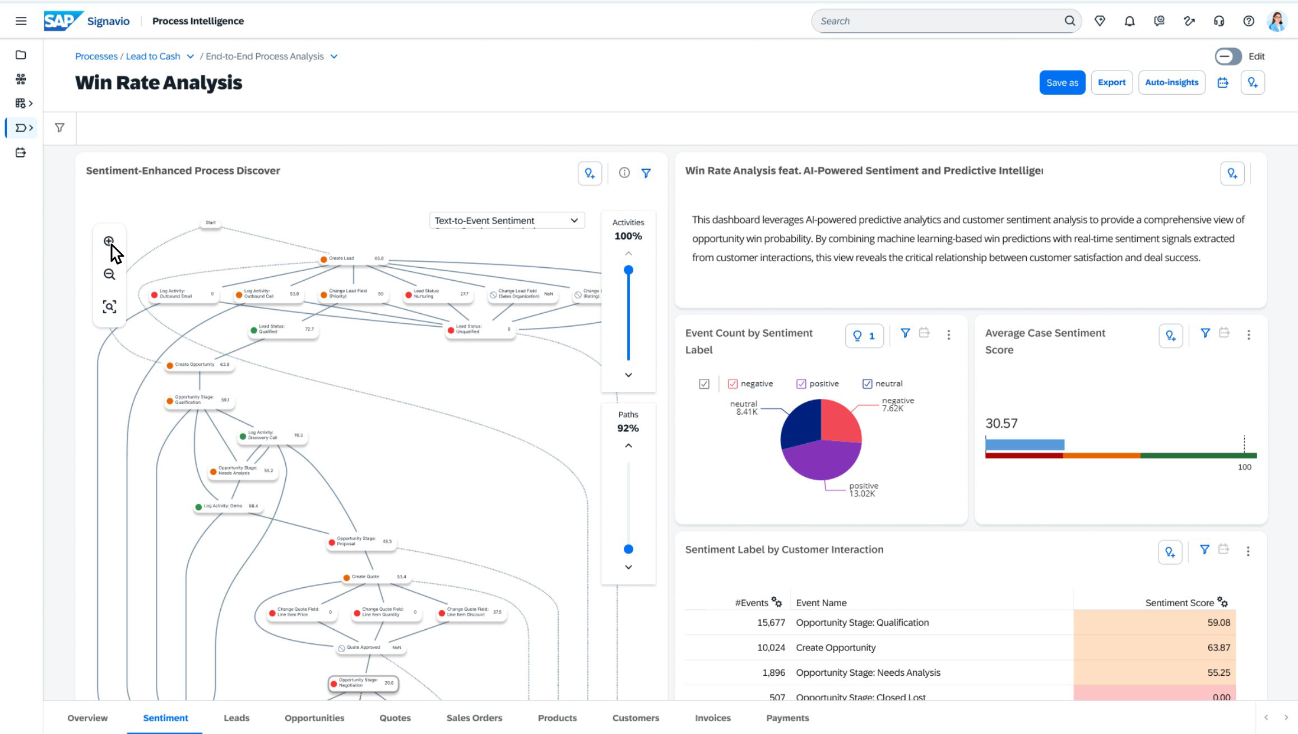
Task: Click the Paths slider handle
Action: [x=628, y=549]
